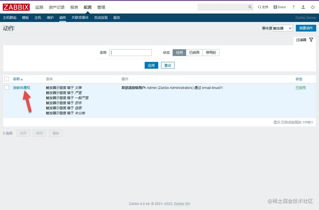Click the 触发器示警度 等于 严重 condition
The width and height of the screenshot is (319, 210).
pos(64,93)
